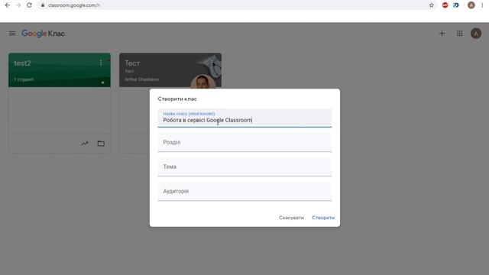Cancel with the Скасувати button
Screen dimensions: 489x275
[x=291, y=218]
